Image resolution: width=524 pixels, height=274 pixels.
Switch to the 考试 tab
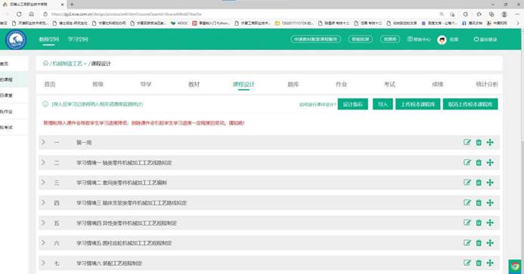tap(389, 85)
